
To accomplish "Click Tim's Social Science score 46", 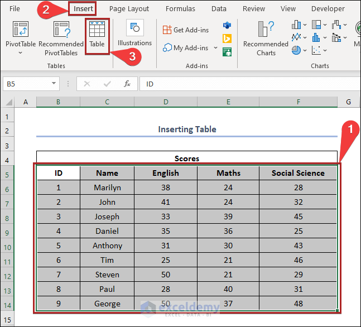I will point(298,260).
